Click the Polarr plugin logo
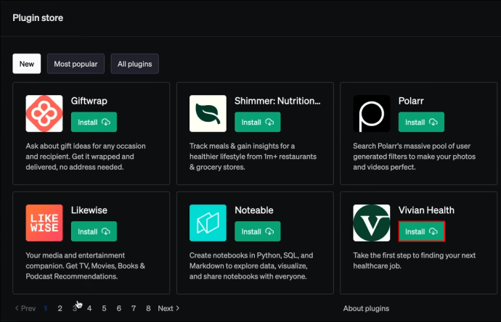Viewport: 501px width, 322px height. [x=371, y=113]
